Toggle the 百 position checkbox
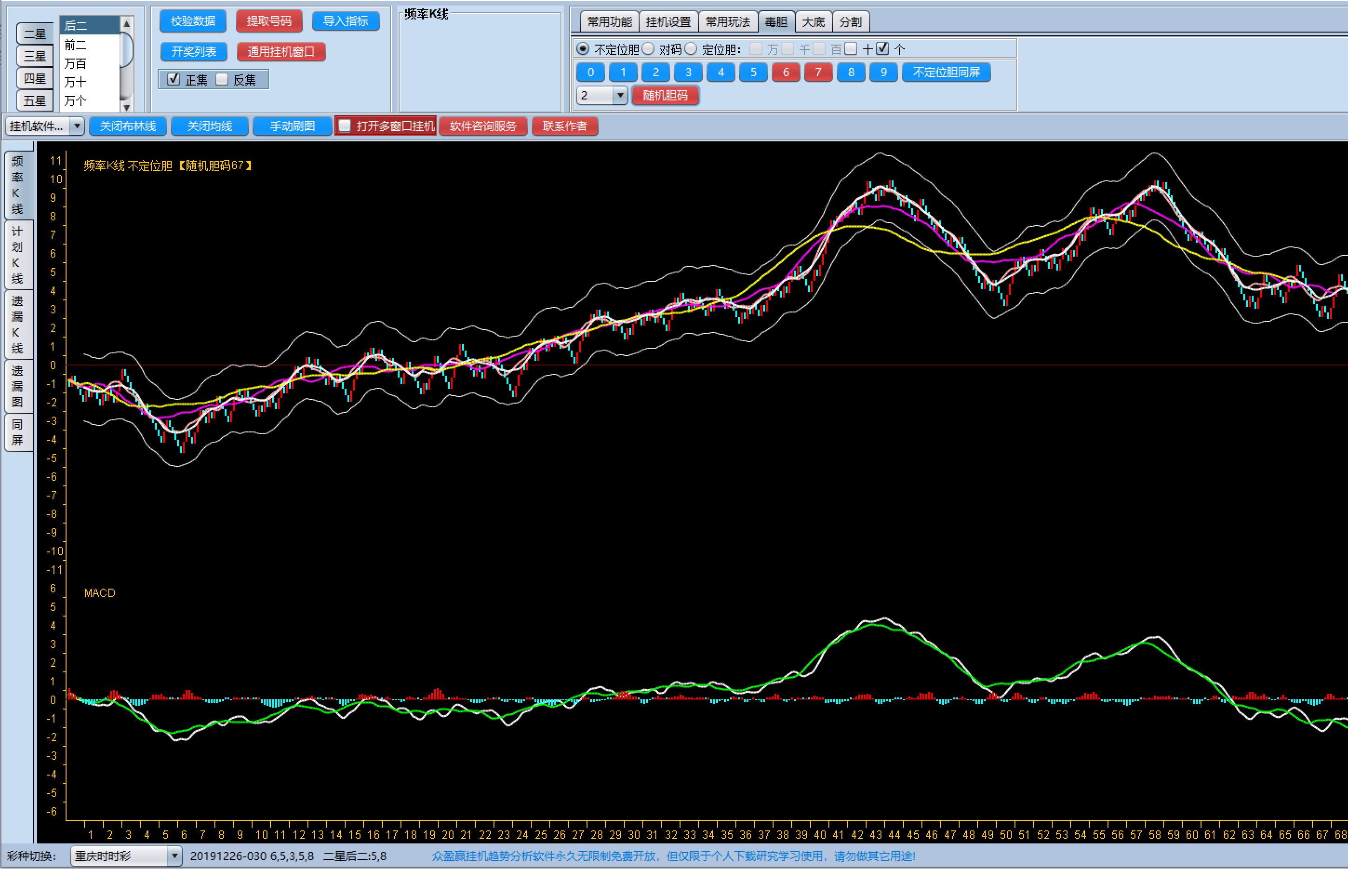This screenshot has height=869, width=1348. (x=819, y=48)
